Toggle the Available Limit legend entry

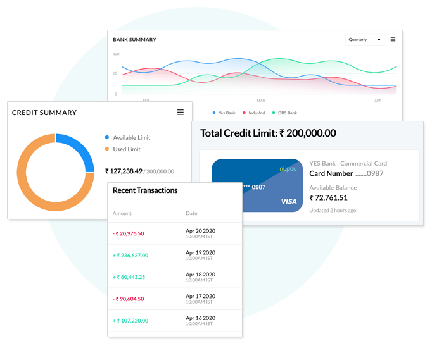[128, 137]
